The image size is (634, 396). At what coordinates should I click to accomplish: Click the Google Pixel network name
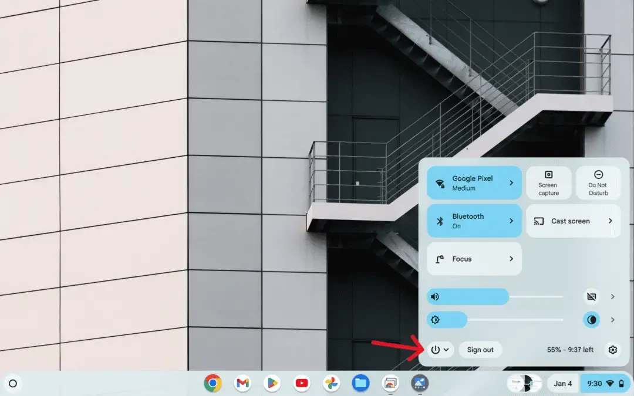pyautogui.click(x=472, y=178)
